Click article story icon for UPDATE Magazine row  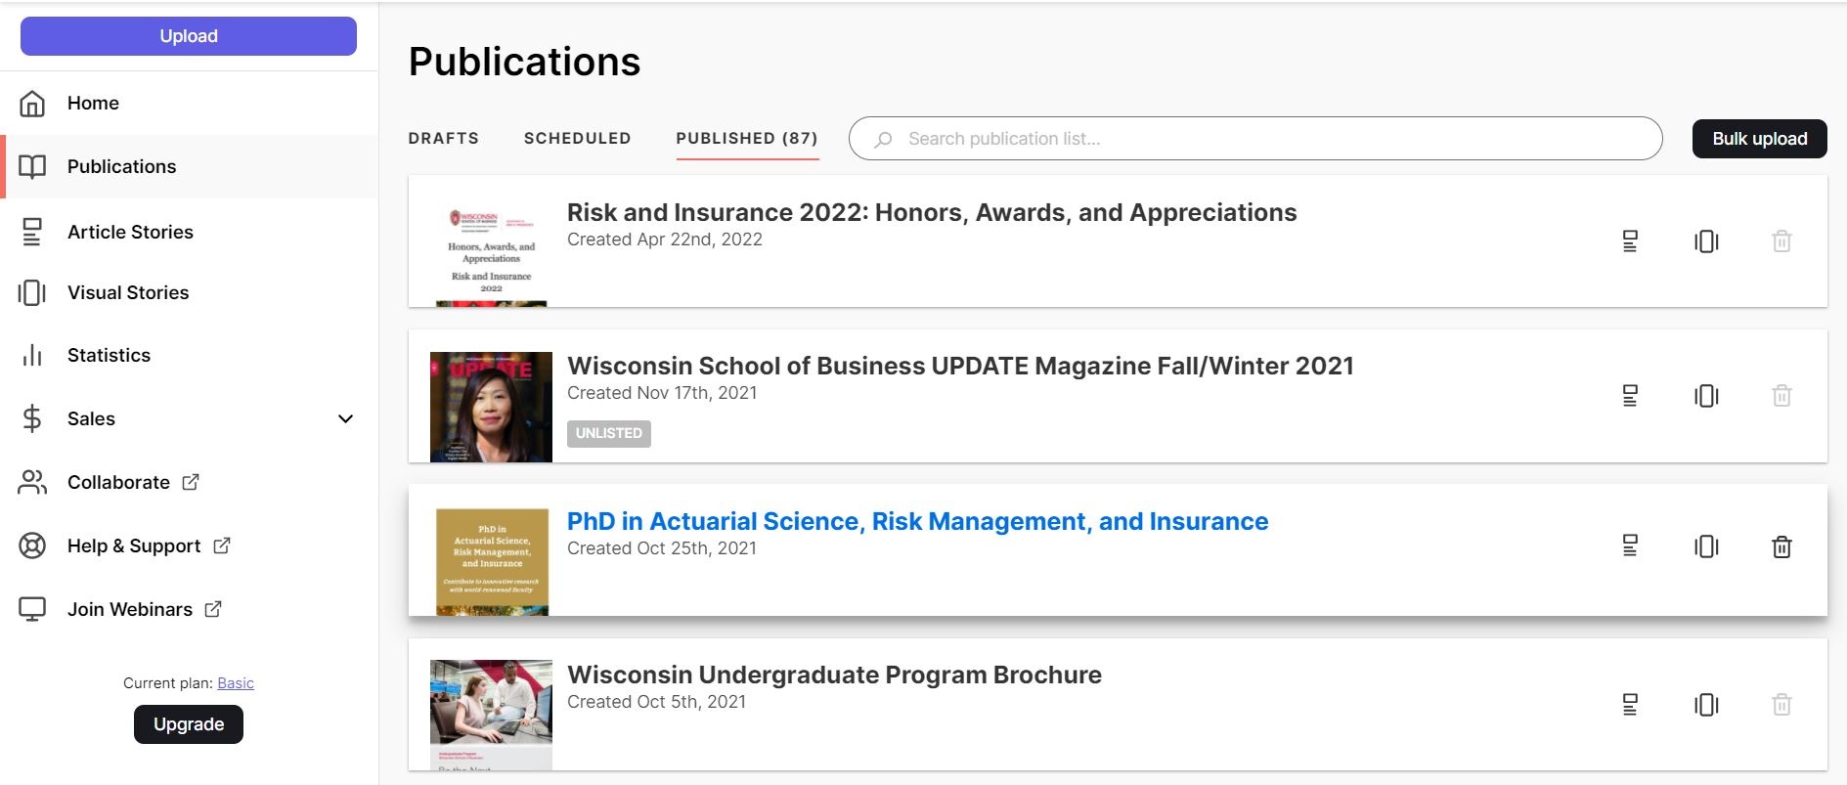1630,396
